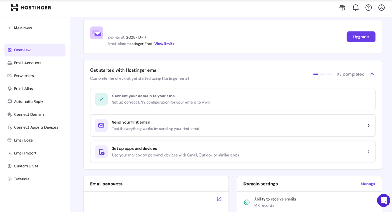The width and height of the screenshot is (392, 212).
Task: Open Email Alias menu item
Action: point(35,89)
